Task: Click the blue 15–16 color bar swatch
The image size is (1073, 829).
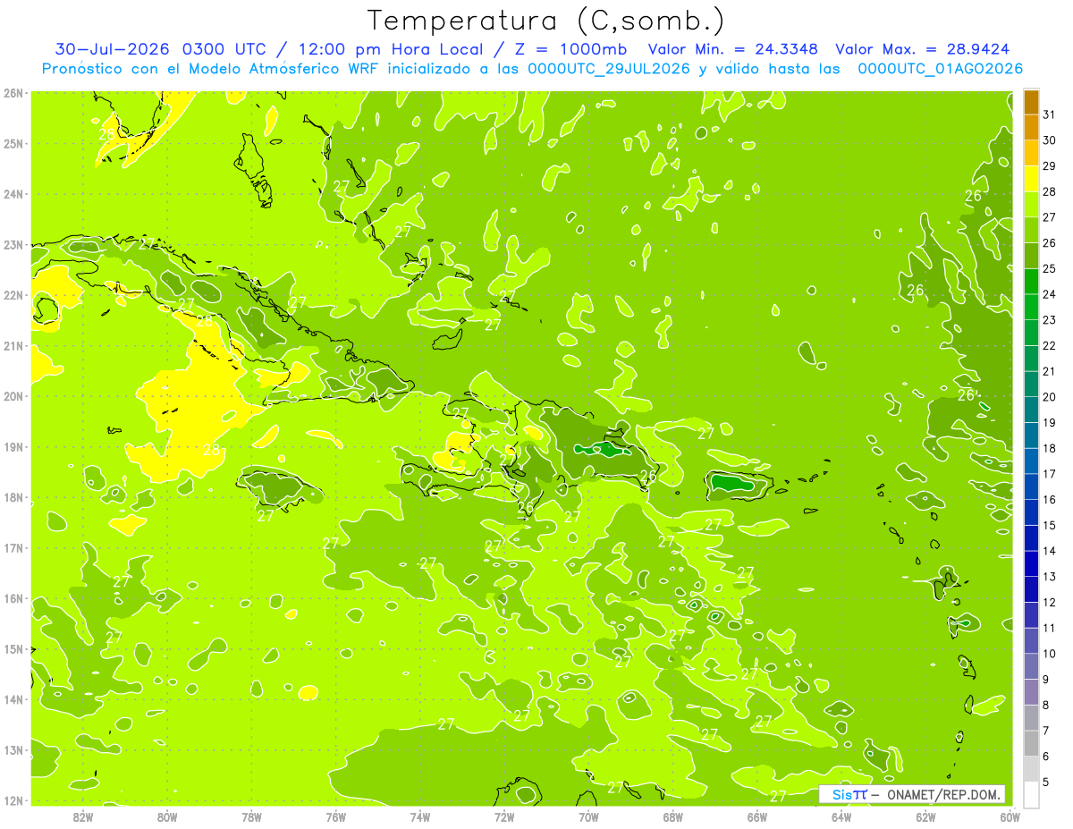Action: pyautogui.click(x=1031, y=512)
